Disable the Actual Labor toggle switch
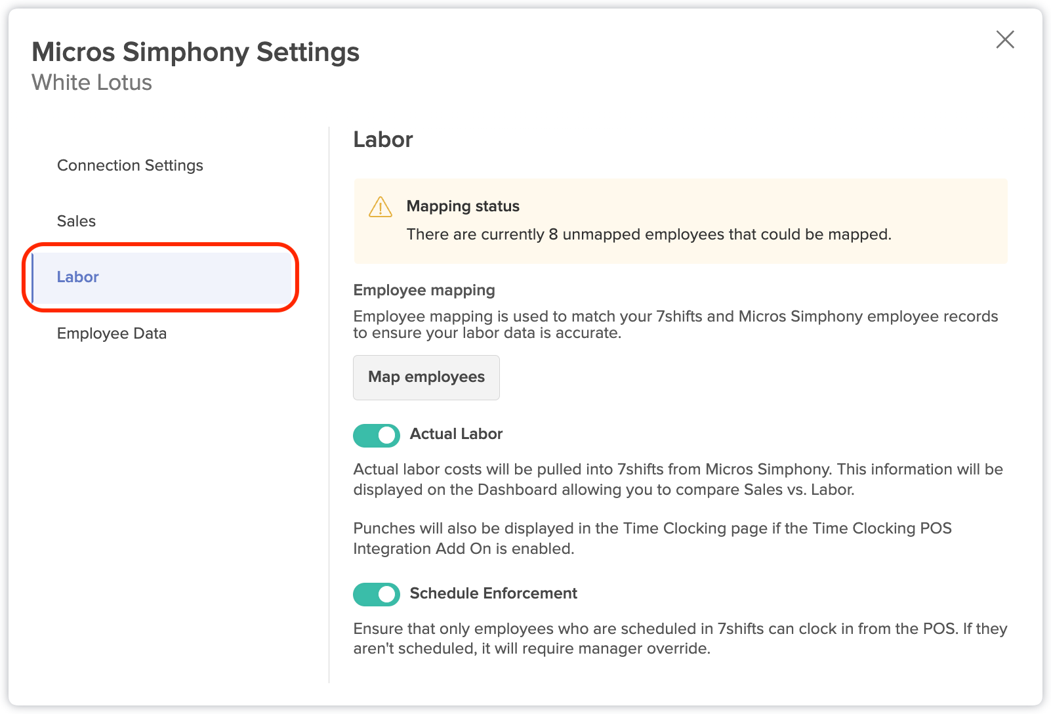 [x=377, y=436]
